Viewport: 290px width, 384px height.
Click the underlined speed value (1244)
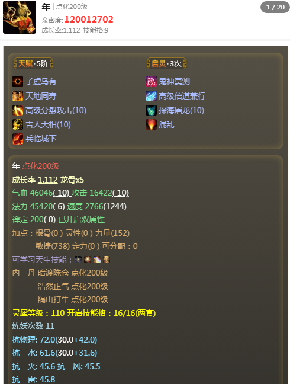[115, 206]
